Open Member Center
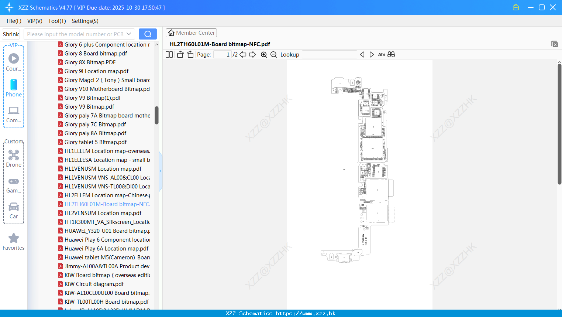Image resolution: width=562 pixels, height=317 pixels. [191, 33]
